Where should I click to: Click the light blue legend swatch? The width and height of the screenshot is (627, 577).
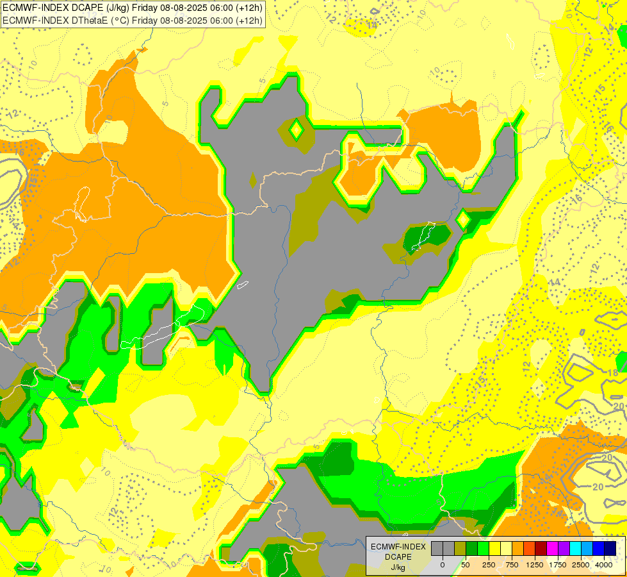587,548
